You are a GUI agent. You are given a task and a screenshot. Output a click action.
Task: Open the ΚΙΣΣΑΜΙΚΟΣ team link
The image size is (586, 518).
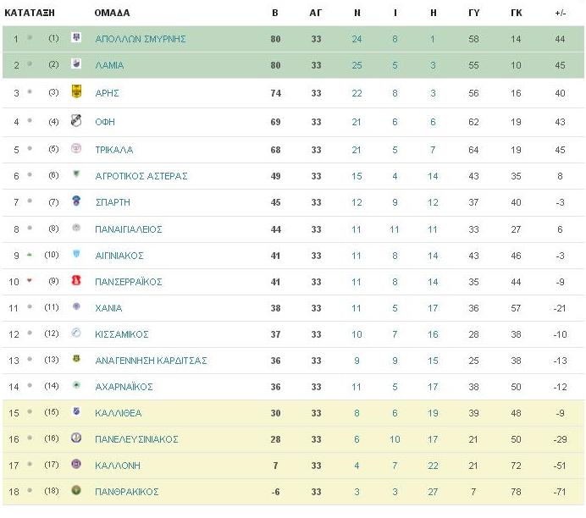(122, 334)
